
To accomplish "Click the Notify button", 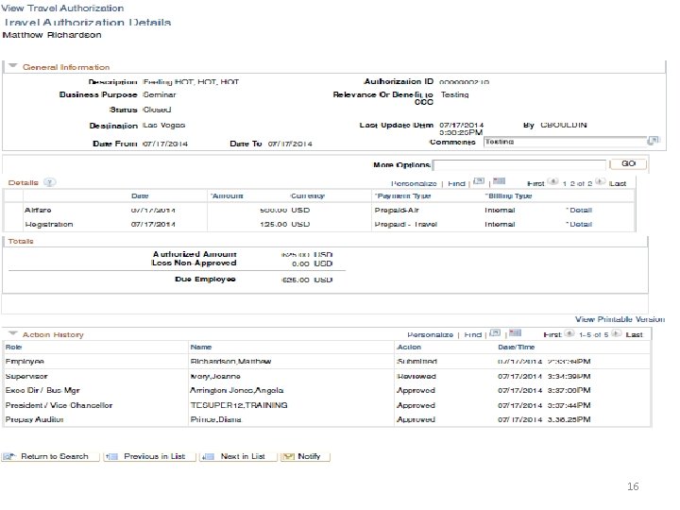I will (x=305, y=457).
